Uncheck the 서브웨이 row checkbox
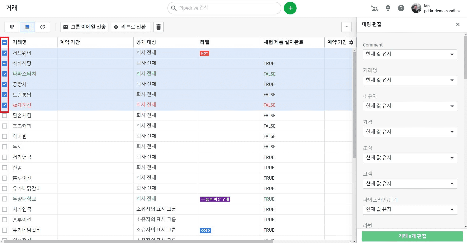 point(5,53)
